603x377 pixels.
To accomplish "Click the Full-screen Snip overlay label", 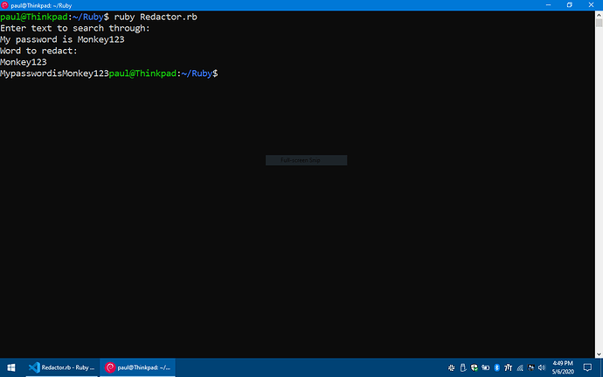I will click(x=301, y=160).
